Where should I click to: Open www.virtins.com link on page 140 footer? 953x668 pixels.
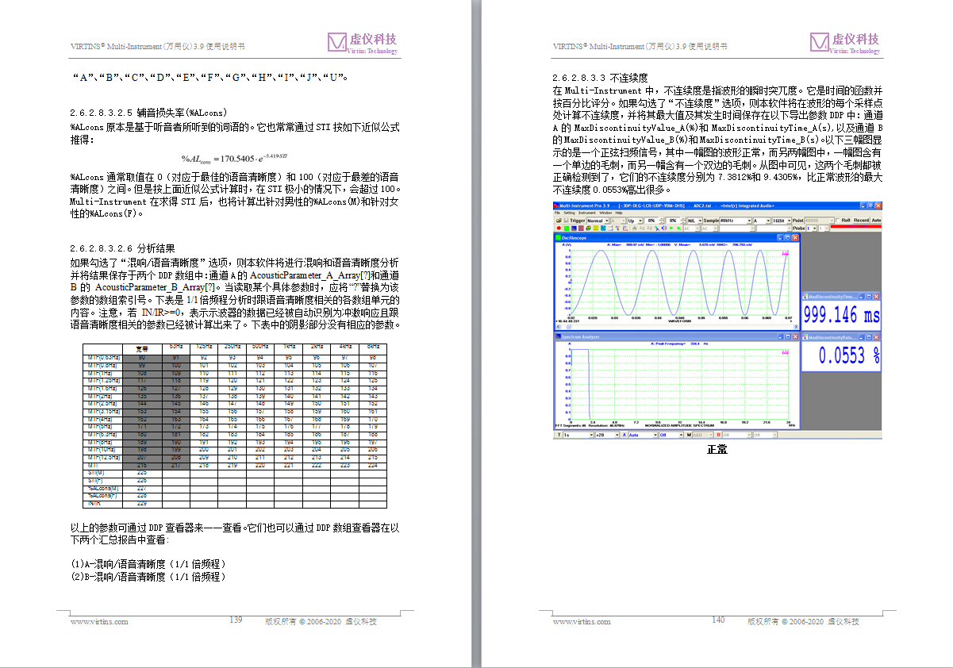tap(582, 622)
